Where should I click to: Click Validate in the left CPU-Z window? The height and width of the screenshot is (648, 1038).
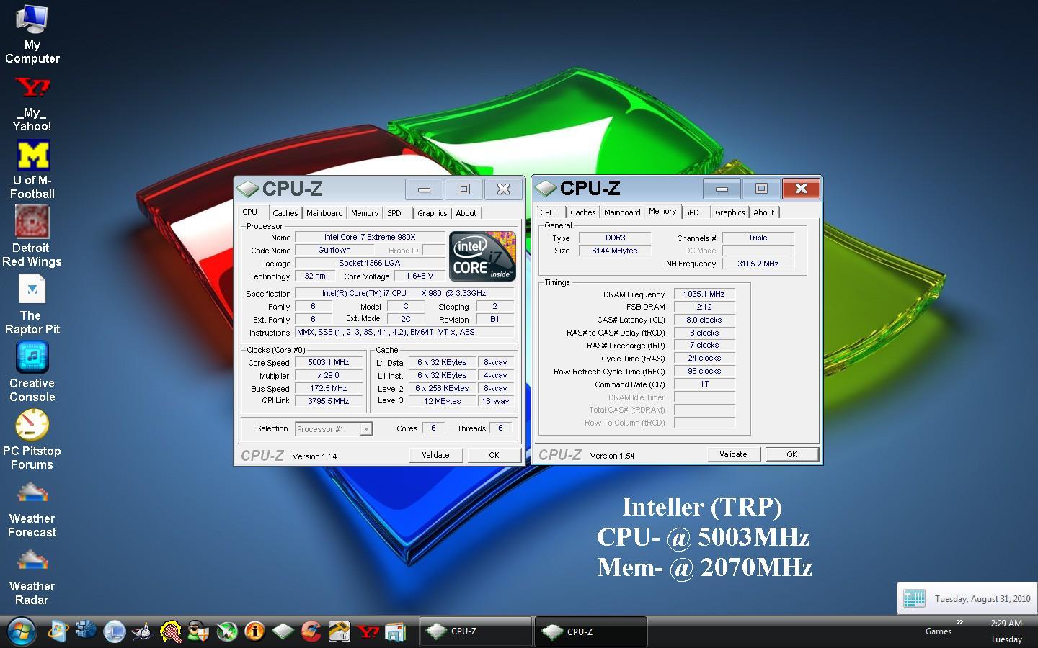[x=435, y=455]
